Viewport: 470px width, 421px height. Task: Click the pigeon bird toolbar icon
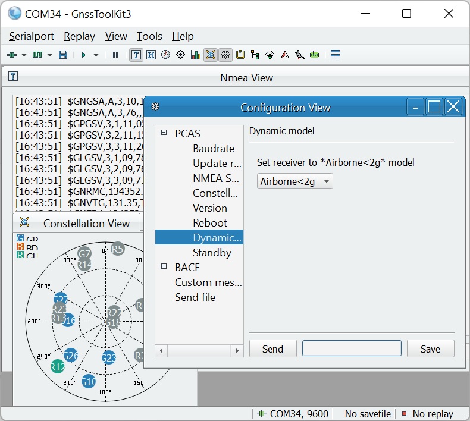[x=299, y=55]
